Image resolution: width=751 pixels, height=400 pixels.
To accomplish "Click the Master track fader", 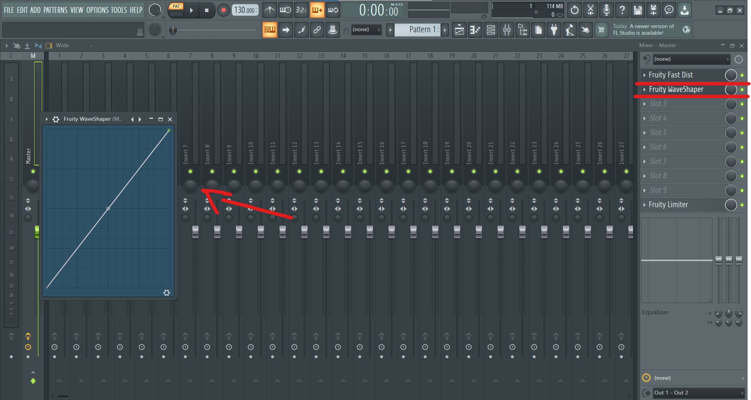I will point(37,232).
